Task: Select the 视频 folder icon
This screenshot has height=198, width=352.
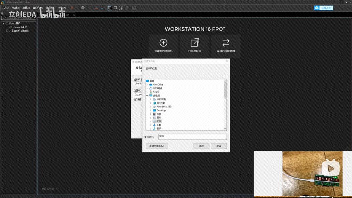Action: pos(154,114)
